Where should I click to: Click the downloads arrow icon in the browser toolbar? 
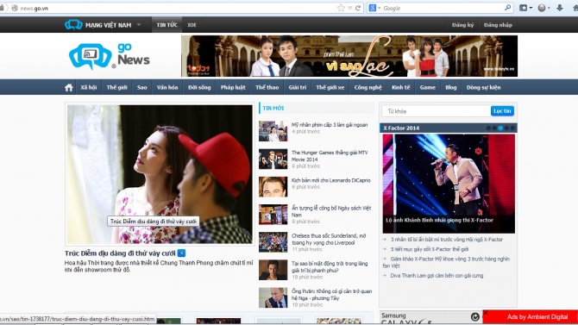(x=560, y=8)
